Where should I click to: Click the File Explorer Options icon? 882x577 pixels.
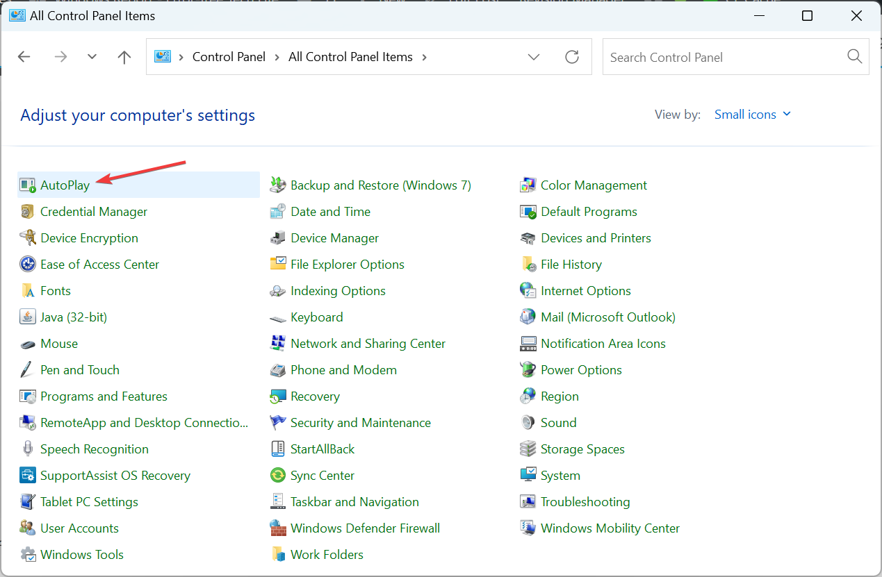tap(278, 265)
